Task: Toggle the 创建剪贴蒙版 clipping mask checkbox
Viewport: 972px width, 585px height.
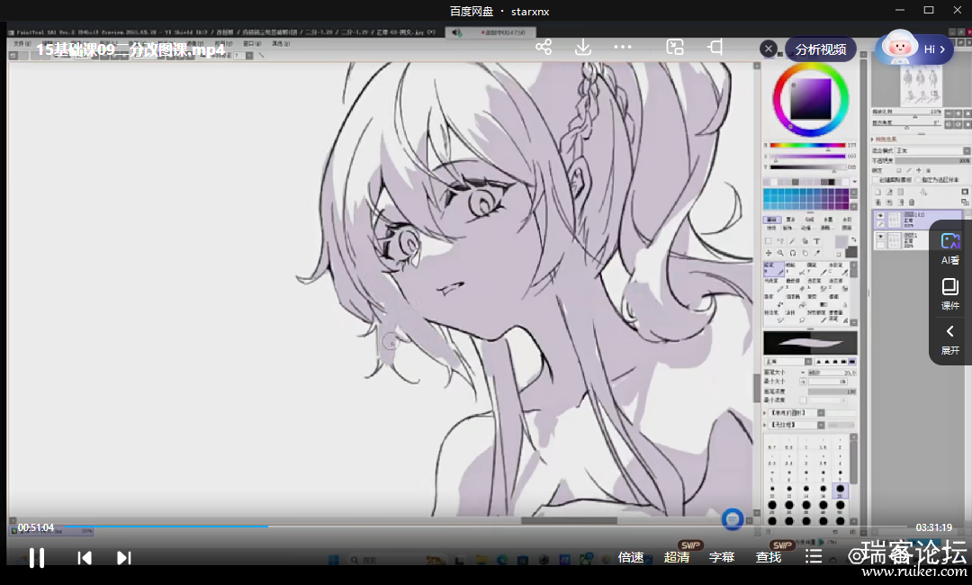Action: pos(877,180)
